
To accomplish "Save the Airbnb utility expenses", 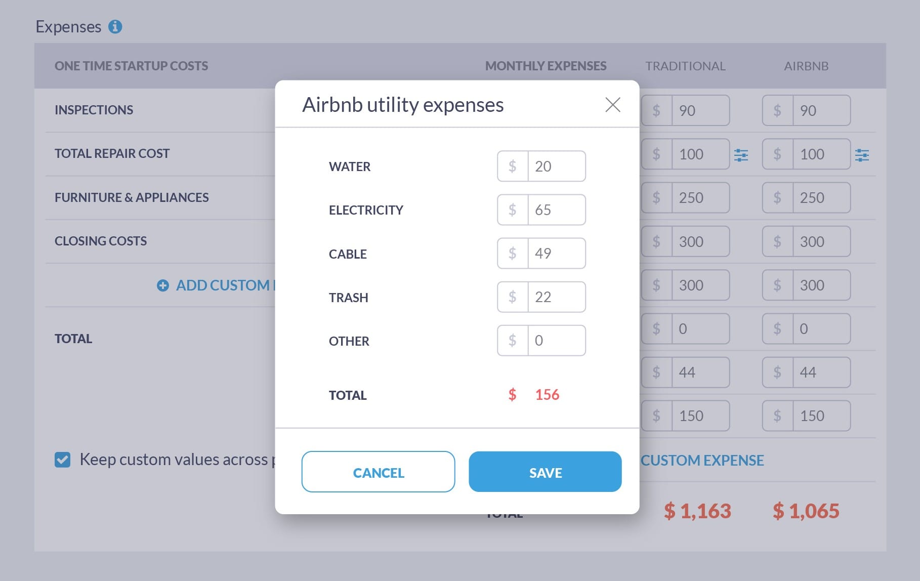I will tap(545, 472).
